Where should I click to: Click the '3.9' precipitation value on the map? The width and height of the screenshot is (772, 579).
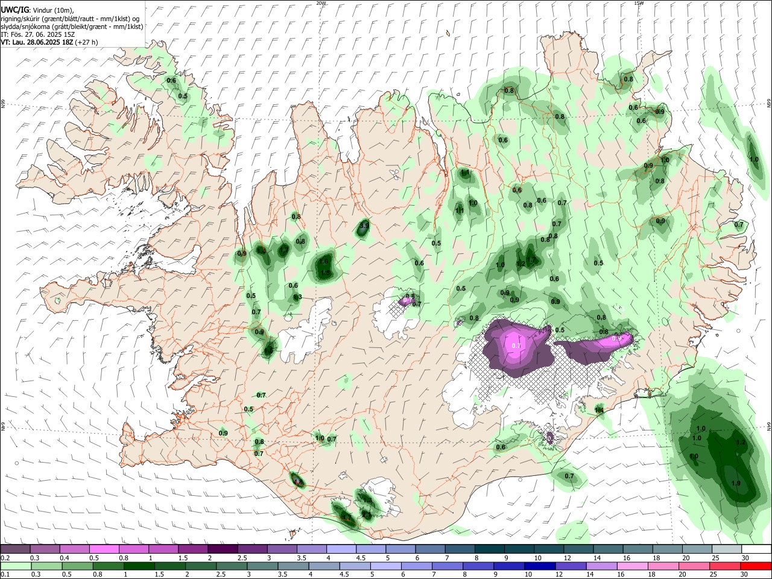coord(364,226)
